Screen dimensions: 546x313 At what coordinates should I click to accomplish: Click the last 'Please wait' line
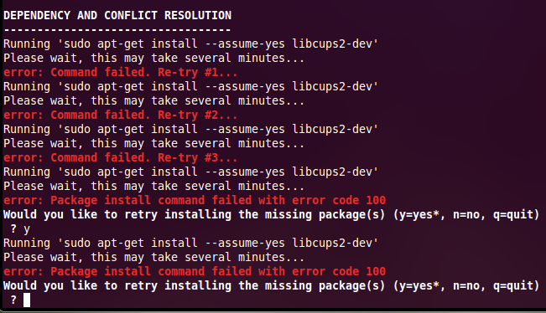(x=154, y=258)
